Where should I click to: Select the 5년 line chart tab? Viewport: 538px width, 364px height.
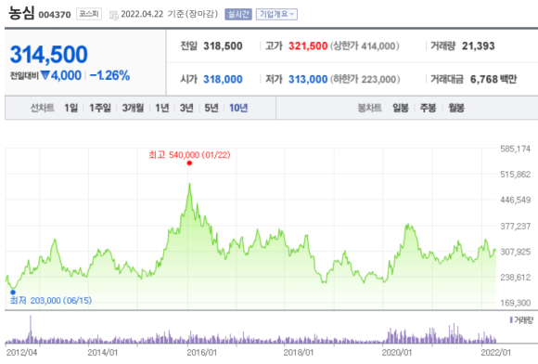(x=211, y=108)
